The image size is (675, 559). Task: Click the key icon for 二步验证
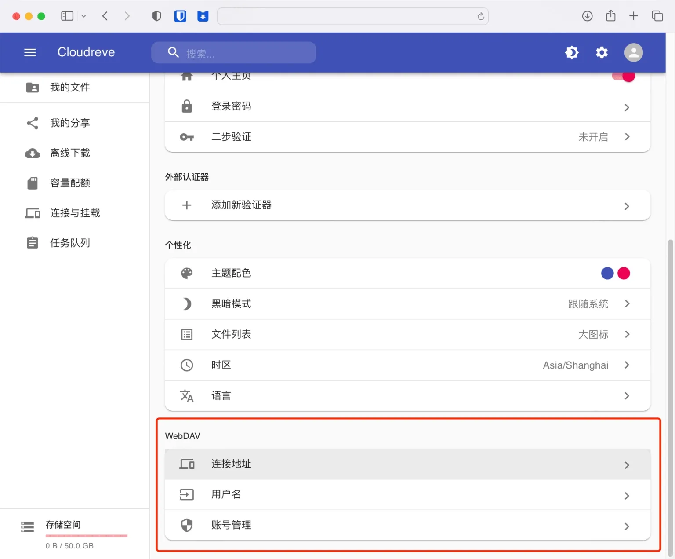click(187, 137)
